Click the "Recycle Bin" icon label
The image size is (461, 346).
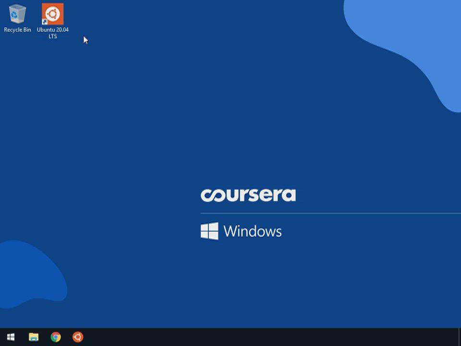(17, 30)
